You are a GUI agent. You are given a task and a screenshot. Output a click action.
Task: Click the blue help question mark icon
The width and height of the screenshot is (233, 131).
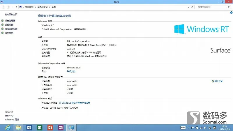tap(231, 13)
